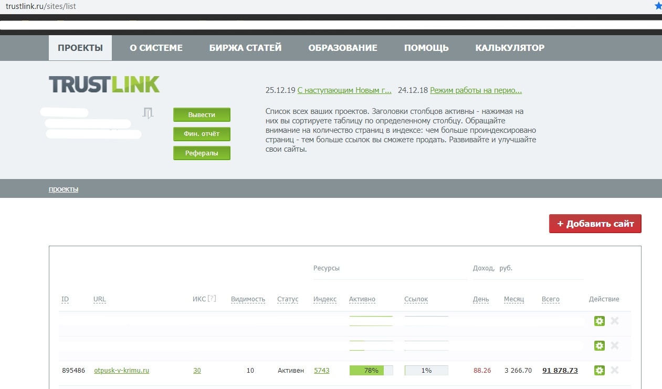Image resolution: width=662 pixels, height=389 pixels.
Task: Open the ПРОЕКТЫ tab
Action: pos(80,48)
